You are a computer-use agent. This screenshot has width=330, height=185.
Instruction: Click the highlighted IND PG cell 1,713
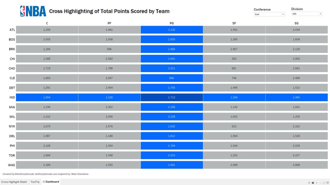(172, 98)
